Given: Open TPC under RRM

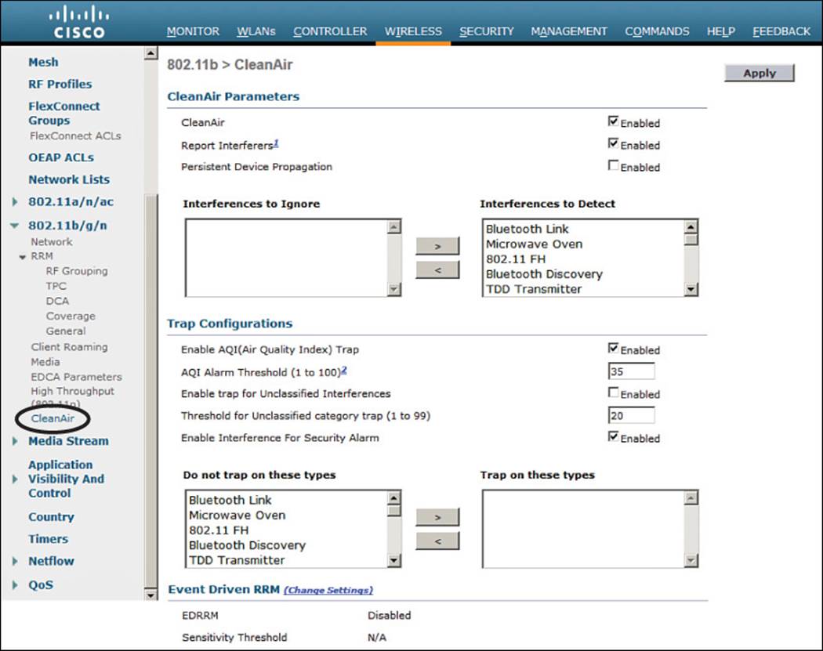Looking at the screenshot, I should [56, 286].
